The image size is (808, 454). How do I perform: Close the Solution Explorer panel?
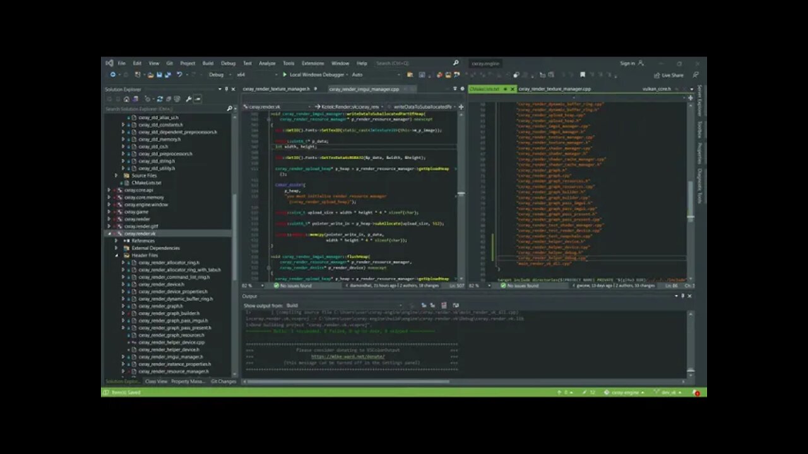coord(232,90)
